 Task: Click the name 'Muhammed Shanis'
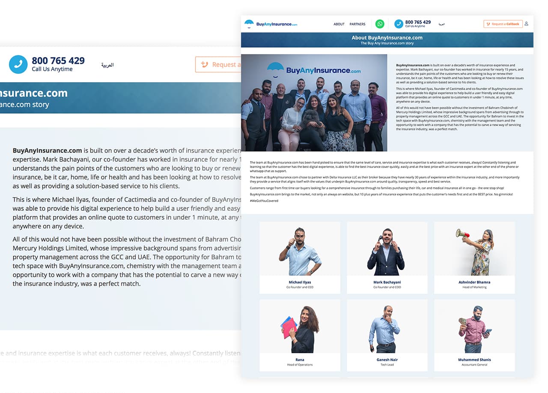[x=474, y=360]
